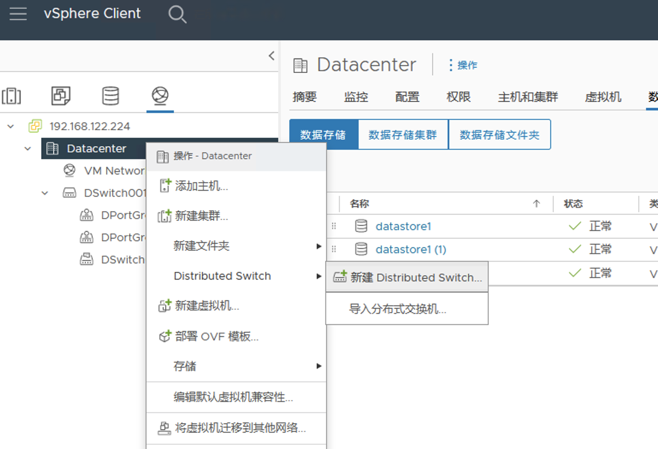The width and height of the screenshot is (658, 449).
Task: Expand the 存储 submenu arrow
Action: (318, 366)
